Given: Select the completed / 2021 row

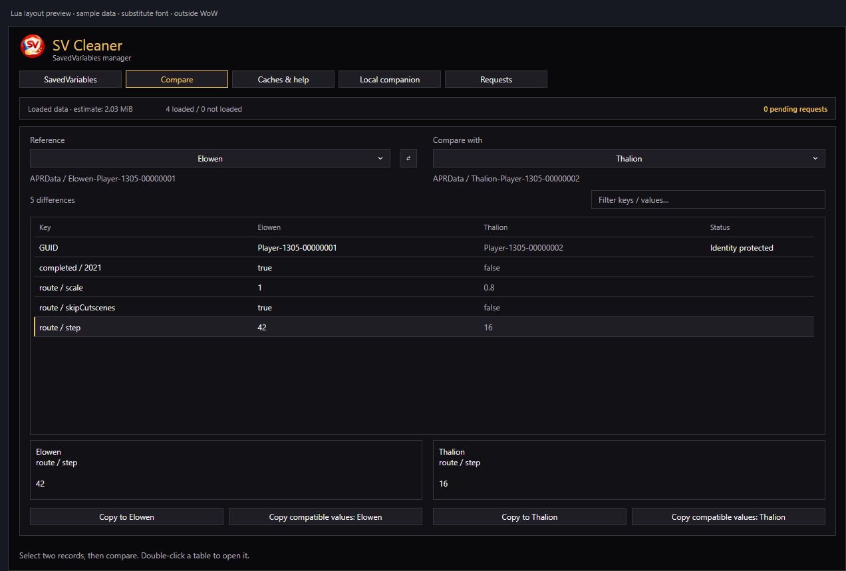Looking at the screenshot, I should (x=424, y=267).
